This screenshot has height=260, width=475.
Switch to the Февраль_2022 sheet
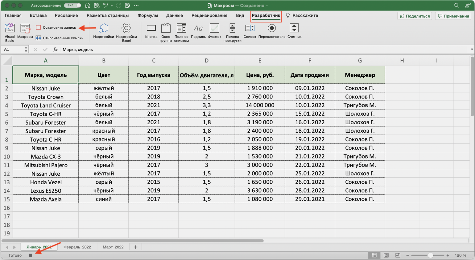click(77, 247)
